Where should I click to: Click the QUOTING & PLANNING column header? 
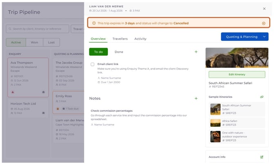point(69,54)
